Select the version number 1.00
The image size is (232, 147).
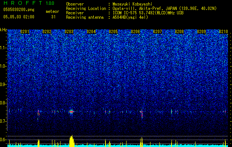pos(50,3)
